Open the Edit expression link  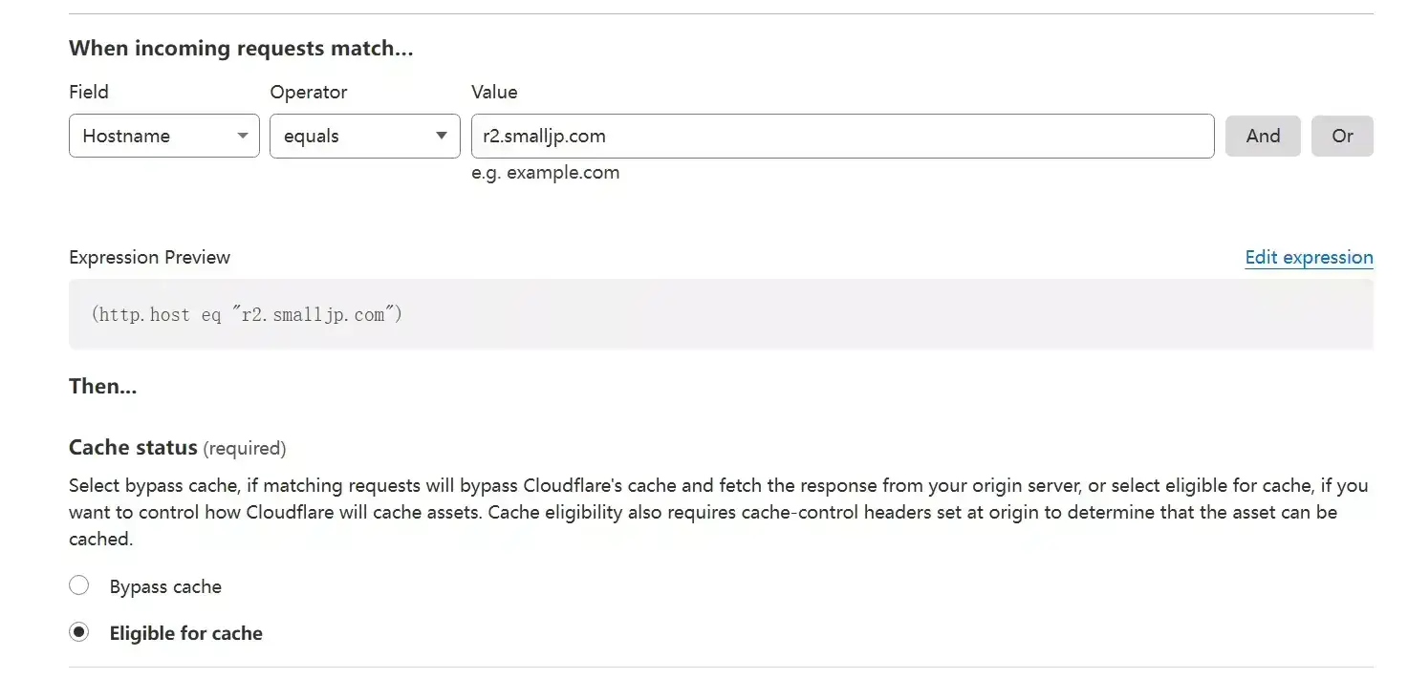[1309, 258]
